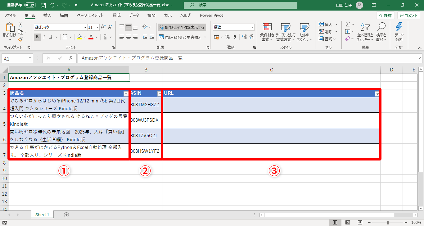Switch to the ページ レイアウト tab
Screen dimensions: 424x226
pos(90,15)
